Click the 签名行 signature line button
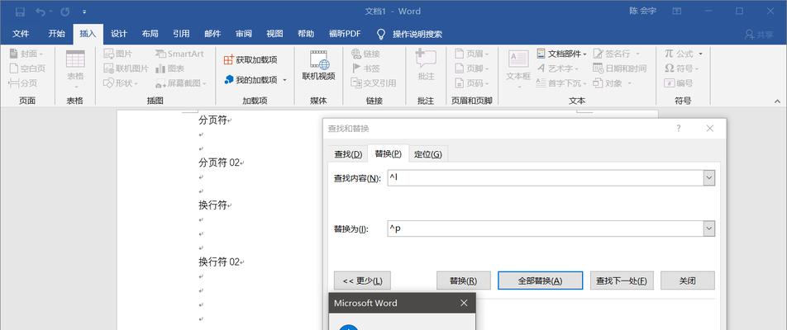The width and height of the screenshot is (787, 330). pyautogui.click(x=617, y=54)
